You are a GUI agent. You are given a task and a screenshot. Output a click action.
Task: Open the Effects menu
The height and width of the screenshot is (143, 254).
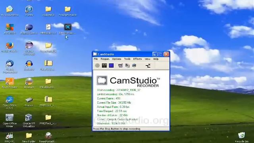tap(137, 59)
